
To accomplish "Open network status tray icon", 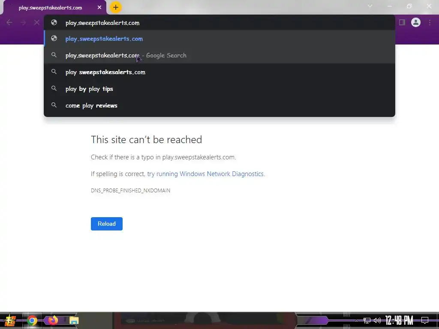I will [x=367, y=320].
